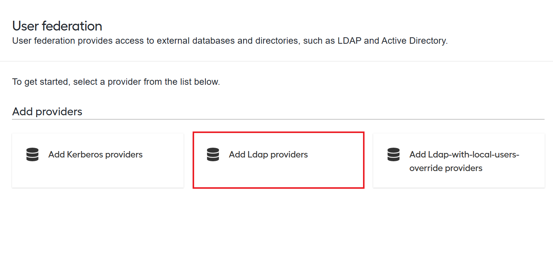Choose Kerberos as the federation provider
553x269 pixels.
click(x=98, y=160)
